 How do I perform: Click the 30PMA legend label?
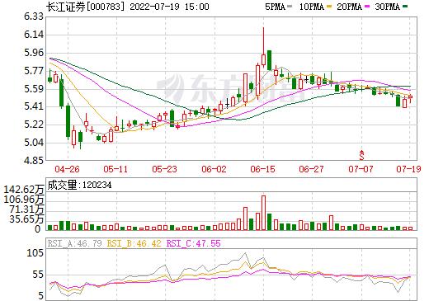click(387, 7)
